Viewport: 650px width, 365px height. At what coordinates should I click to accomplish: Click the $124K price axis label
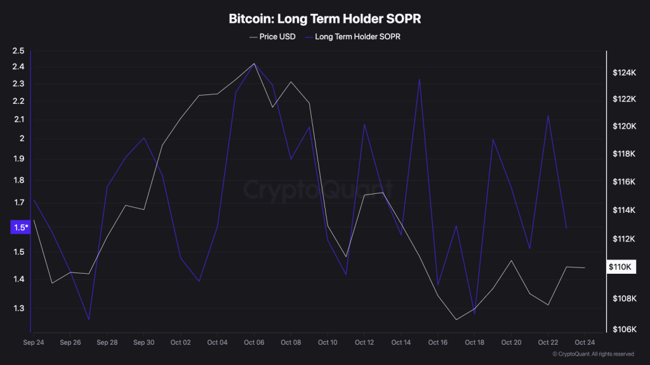623,73
